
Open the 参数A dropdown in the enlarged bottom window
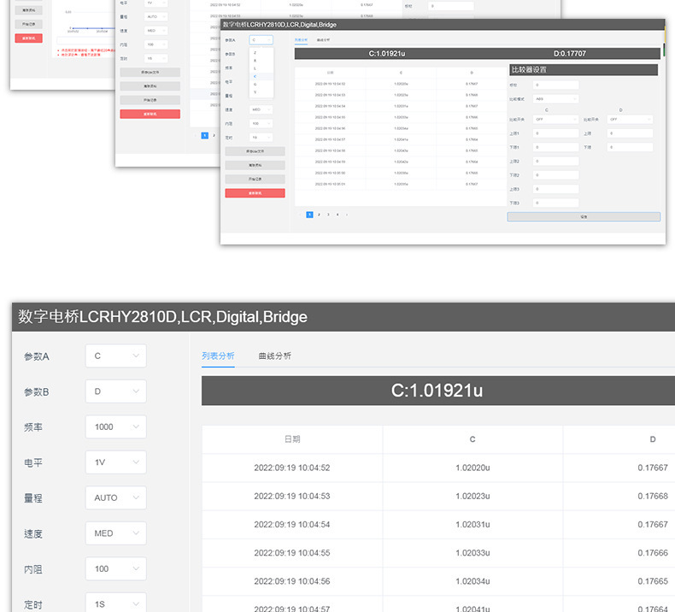click(x=116, y=356)
